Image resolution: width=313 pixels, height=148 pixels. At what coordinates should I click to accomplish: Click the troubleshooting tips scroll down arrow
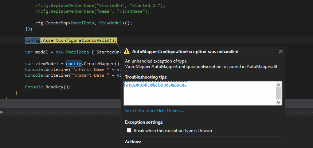(278, 103)
